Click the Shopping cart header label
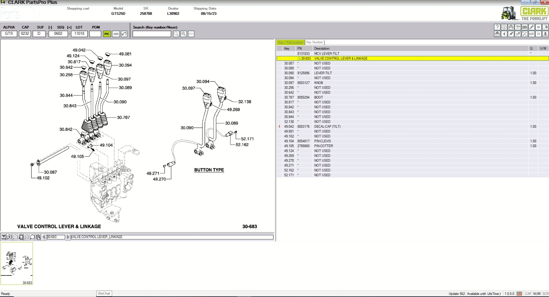 click(x=78, y=9)
